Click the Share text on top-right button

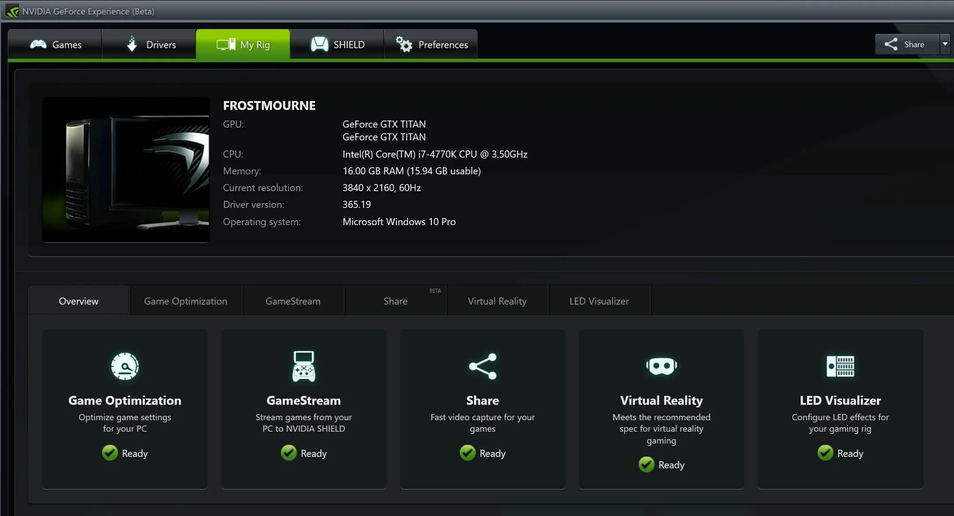click(x=914, y=45)
